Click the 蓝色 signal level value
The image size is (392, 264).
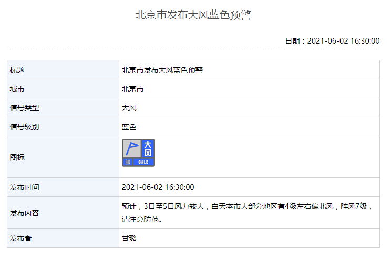pyautogui.click(x=129, y=127)
